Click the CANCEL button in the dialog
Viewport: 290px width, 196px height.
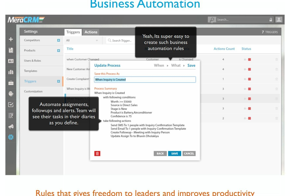point(189,153)
